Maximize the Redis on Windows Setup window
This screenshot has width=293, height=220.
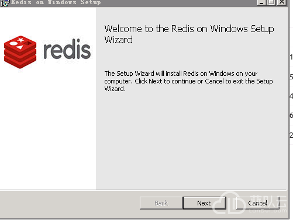[x=271, y=2]
